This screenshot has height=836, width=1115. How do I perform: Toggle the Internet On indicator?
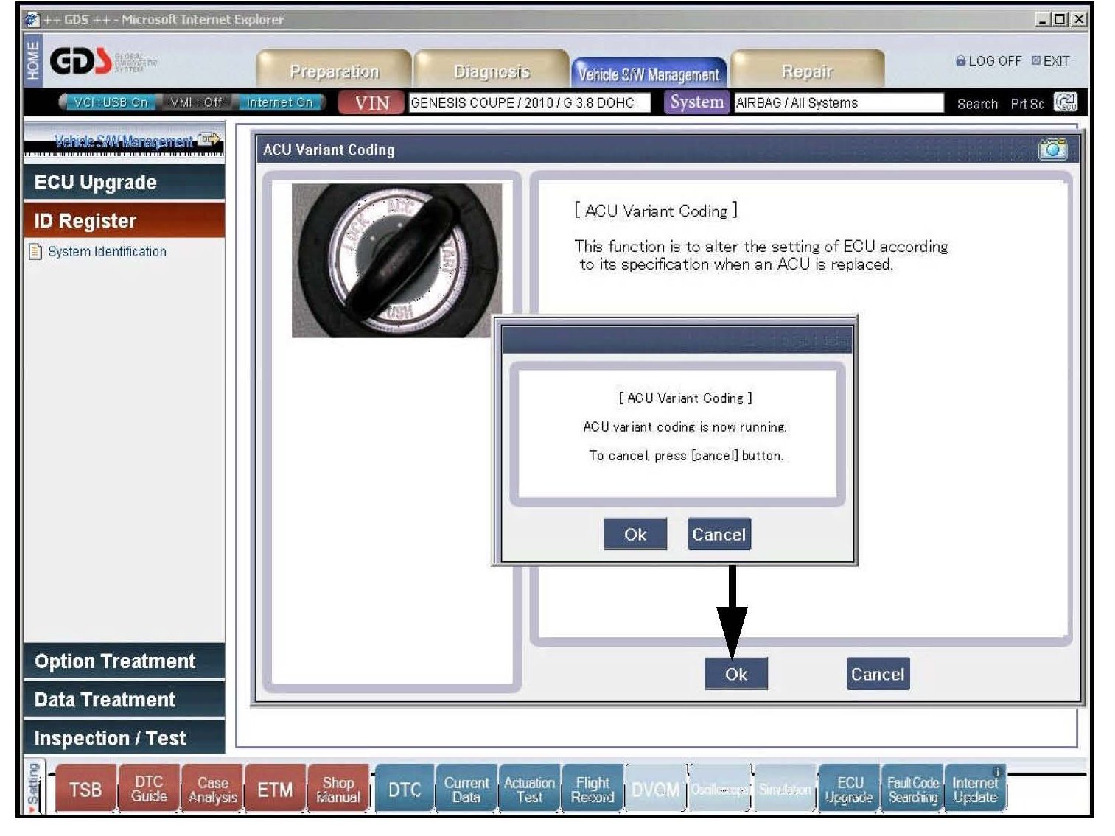point(279,102)
